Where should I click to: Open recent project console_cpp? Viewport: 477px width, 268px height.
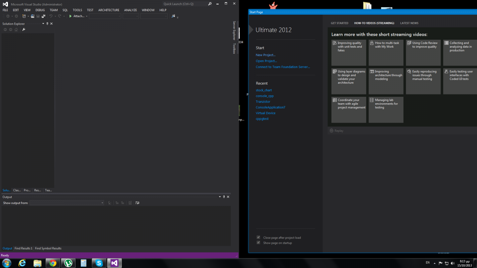coord(265,96)
